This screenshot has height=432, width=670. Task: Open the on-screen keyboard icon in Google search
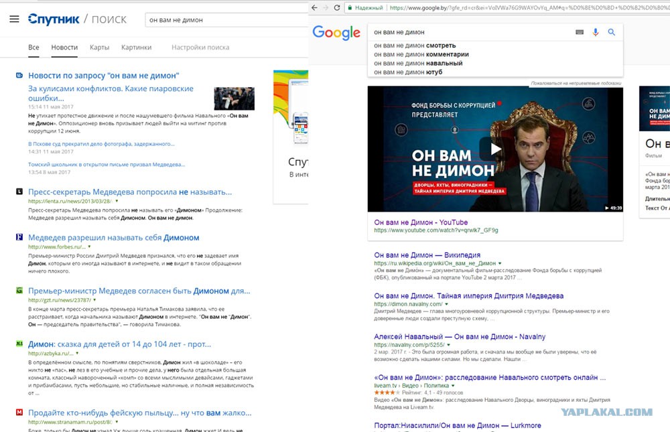point(580,32)
